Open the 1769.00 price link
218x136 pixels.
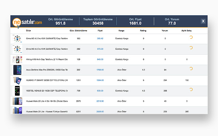click(x=100, y=70)
